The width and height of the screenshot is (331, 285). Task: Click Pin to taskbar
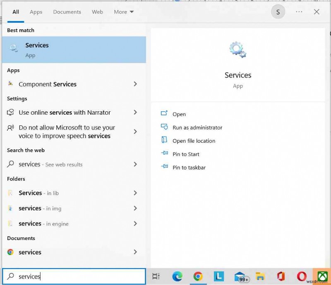pyautogui.click(x=190, y=167)
